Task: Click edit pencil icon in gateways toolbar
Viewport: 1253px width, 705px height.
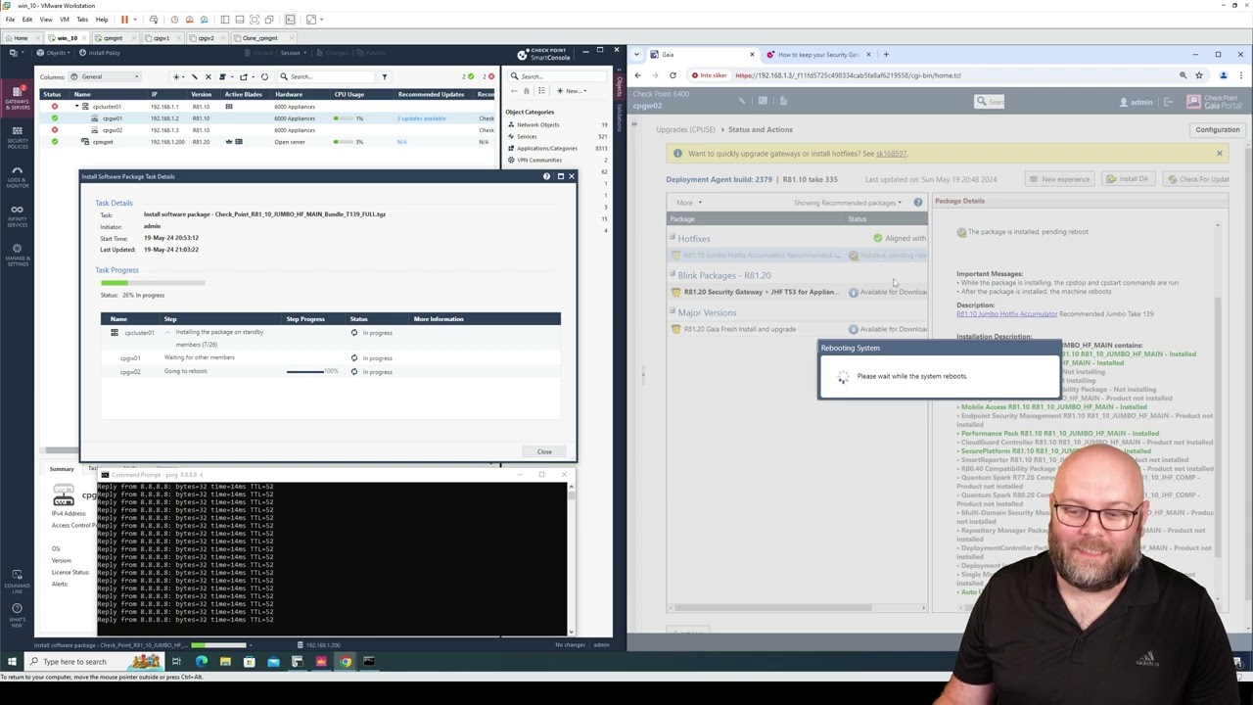Action: coord(194,76)
